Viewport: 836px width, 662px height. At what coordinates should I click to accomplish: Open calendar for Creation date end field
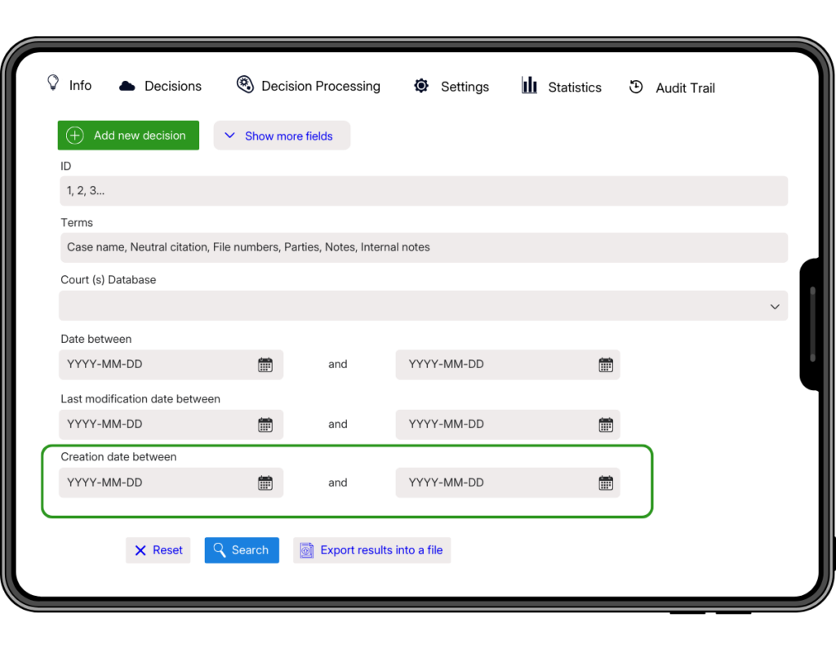tap(605, 483)
